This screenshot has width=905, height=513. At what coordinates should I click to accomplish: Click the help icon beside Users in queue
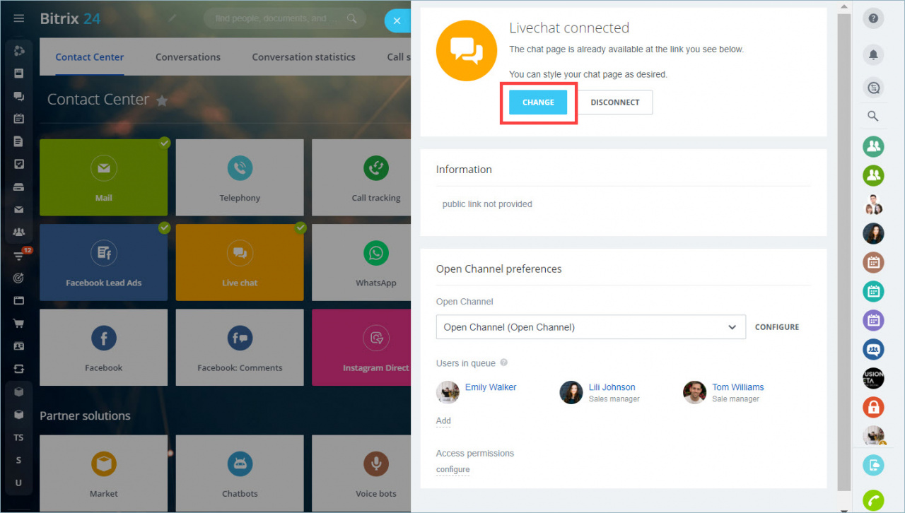tap(504, 362)
